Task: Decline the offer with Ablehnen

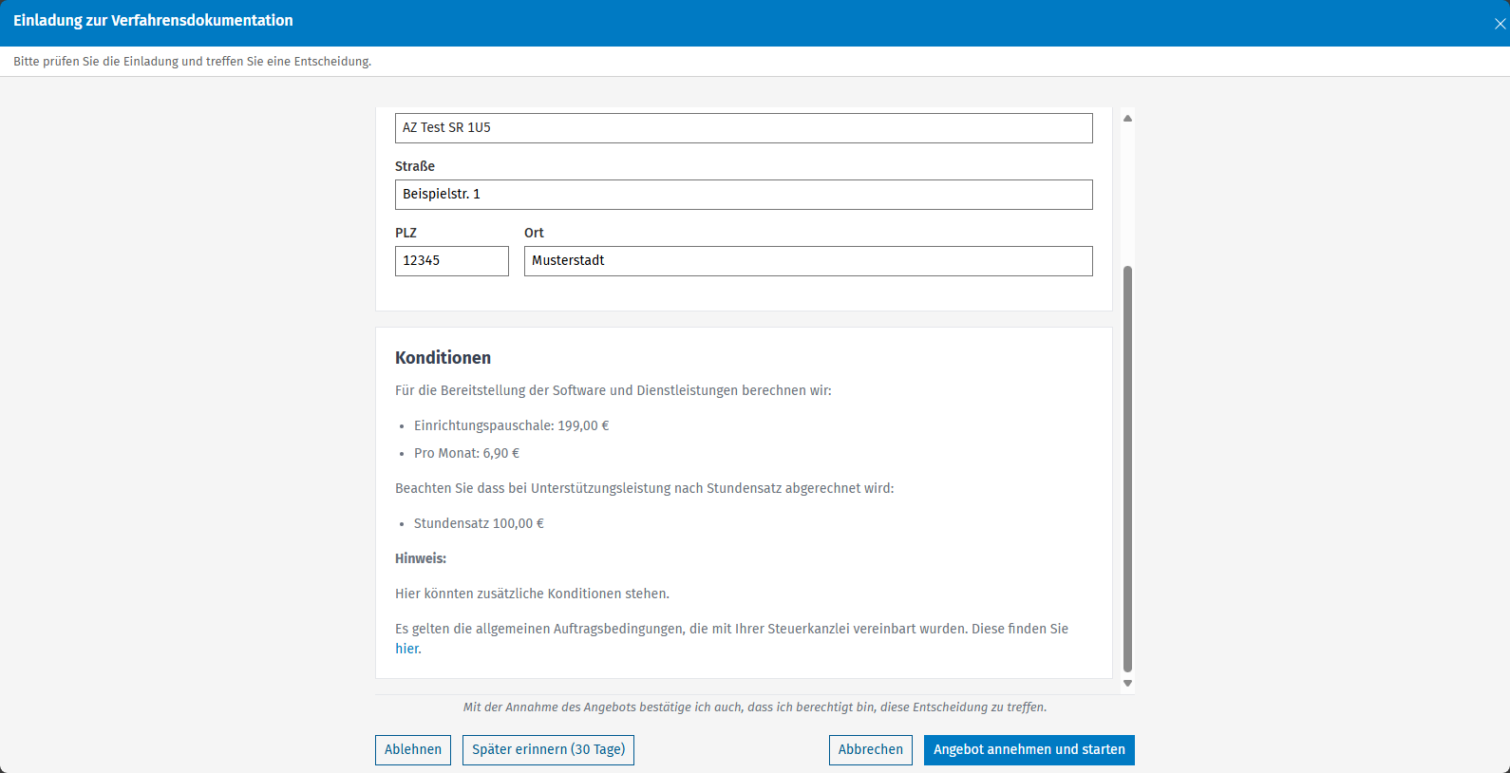Action: (x=413, y=750)
